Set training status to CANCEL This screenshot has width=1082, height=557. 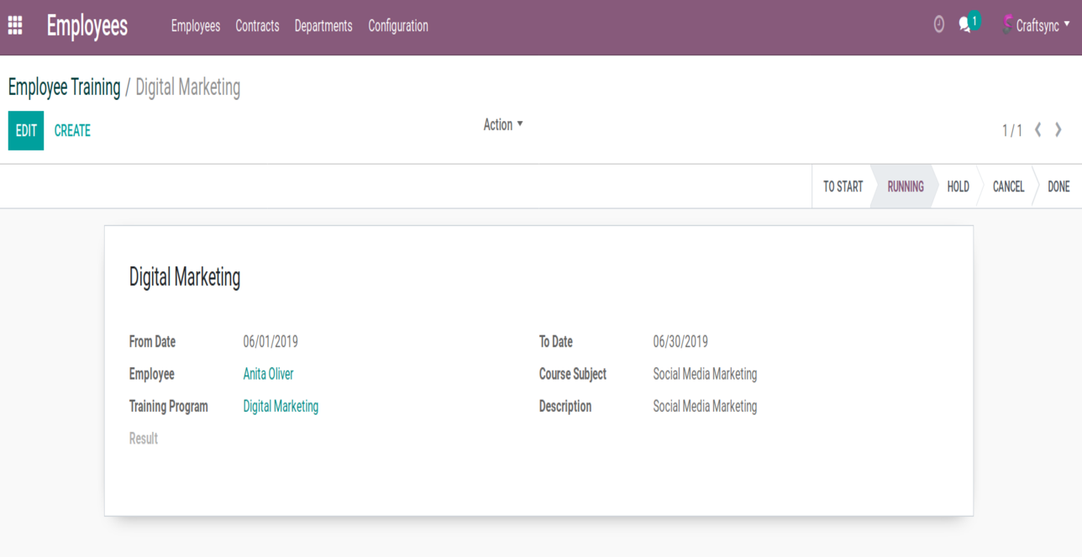1008,187
